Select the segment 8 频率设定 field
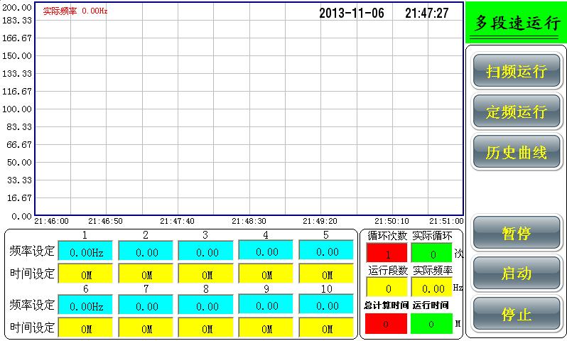 pos(205,305)
